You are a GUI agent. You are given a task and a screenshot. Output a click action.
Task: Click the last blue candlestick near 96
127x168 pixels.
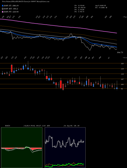click(117, 88)
